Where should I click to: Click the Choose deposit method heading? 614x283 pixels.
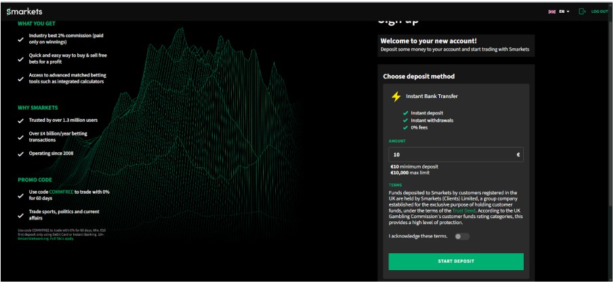[x=419, y=77]
